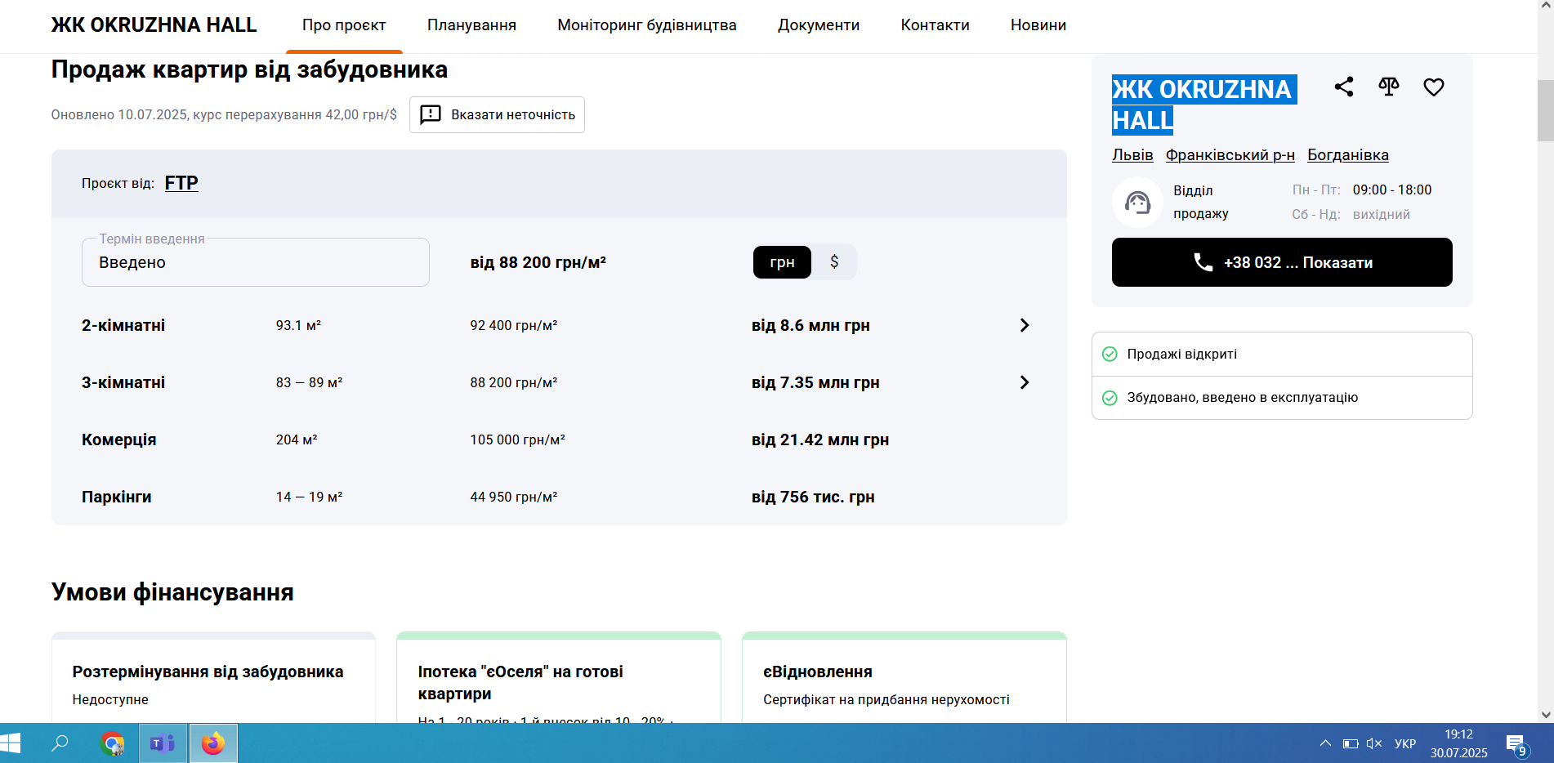Add to favorites with heart icon
Viewport: 1554px width, 763px height.
1434,87
